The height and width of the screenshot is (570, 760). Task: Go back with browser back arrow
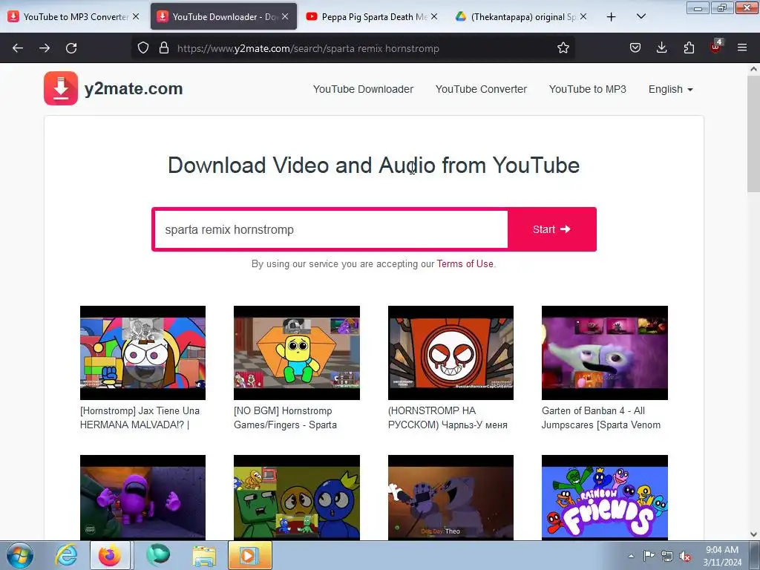point(18,48)
